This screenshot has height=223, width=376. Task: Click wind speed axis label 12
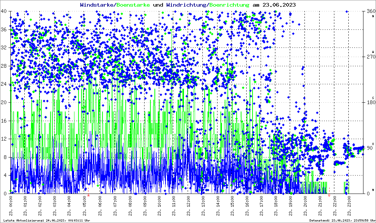[x=4, y=139]
